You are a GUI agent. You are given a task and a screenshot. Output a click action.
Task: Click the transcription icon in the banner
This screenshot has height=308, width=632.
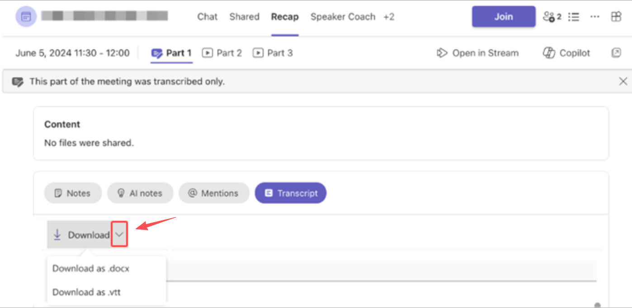coord(18,81)
